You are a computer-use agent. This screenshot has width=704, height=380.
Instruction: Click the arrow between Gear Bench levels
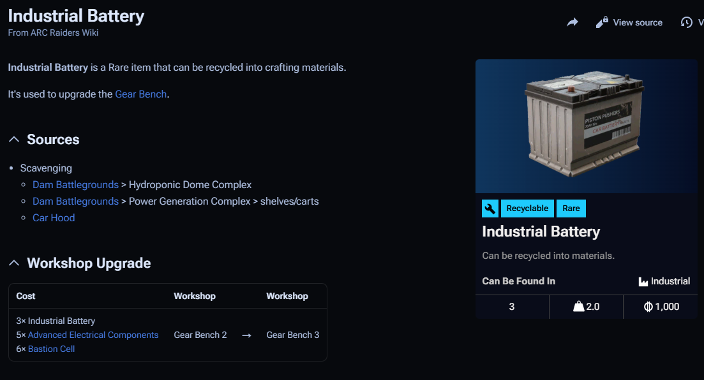coord(246,335)
